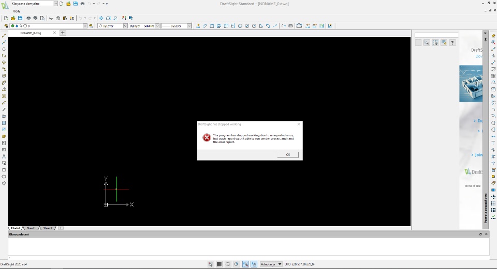This screenshot has height=269, width=497.
Task: Toggle Polar guides in status bar
Action: tap(237, 264)
